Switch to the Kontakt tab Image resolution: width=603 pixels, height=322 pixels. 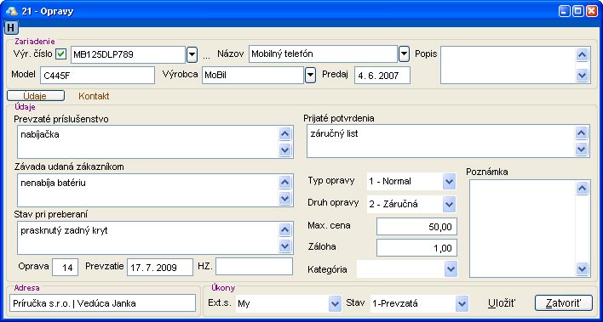pos(94,96)
